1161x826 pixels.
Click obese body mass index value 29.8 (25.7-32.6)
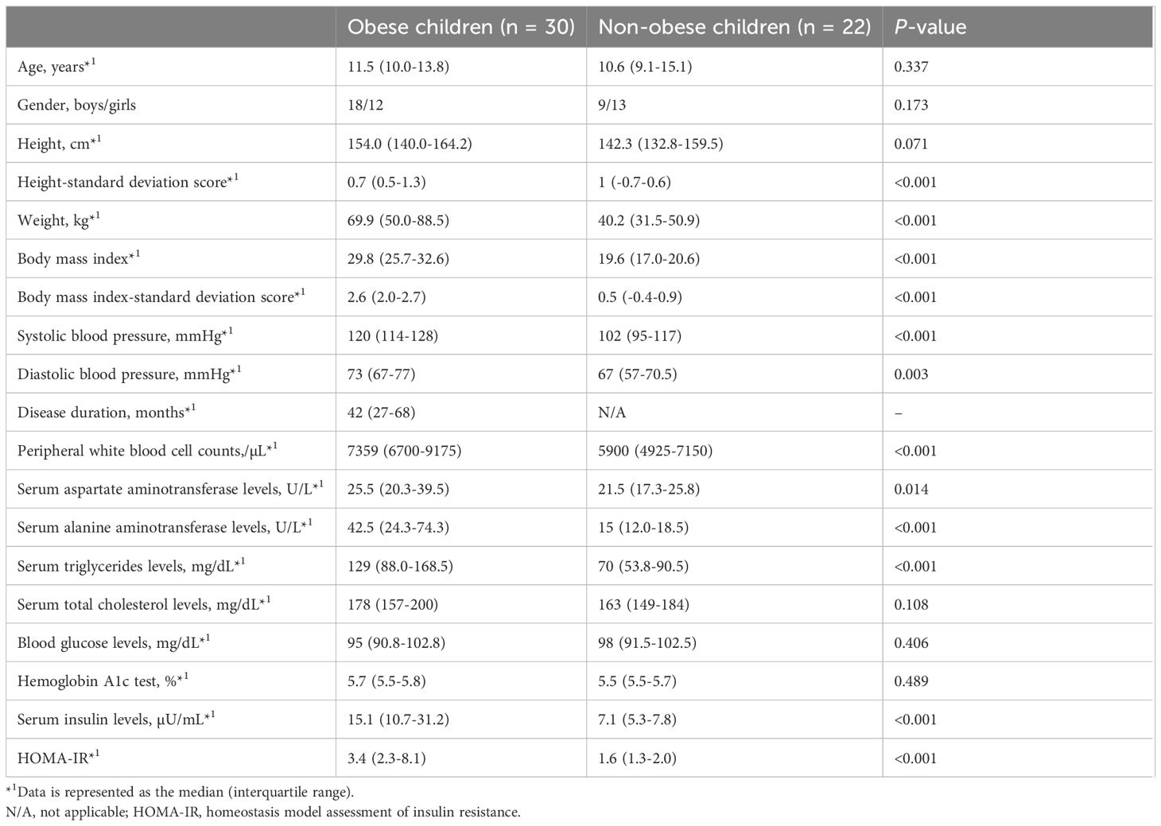(x=398, y=258)
